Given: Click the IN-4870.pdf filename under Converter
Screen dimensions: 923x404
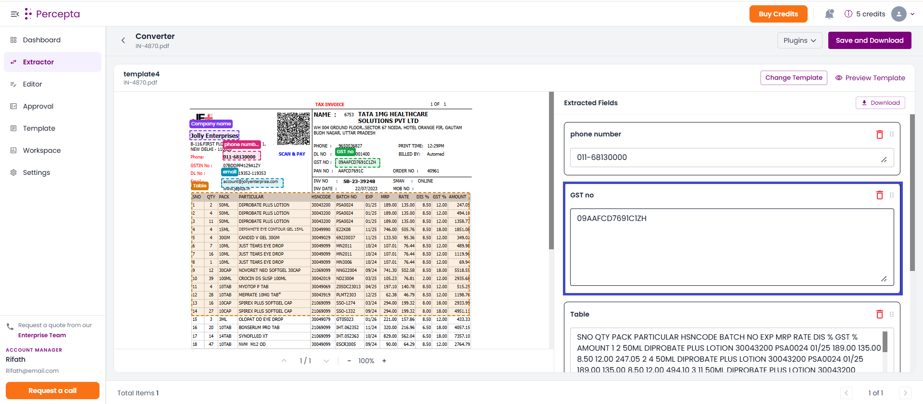Looking at the screenshot, I should [152, 46].
